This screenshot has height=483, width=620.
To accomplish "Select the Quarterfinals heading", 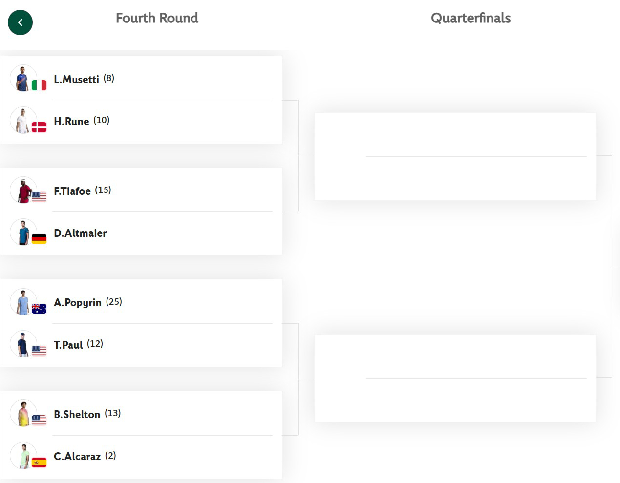I will pos(470,18).
